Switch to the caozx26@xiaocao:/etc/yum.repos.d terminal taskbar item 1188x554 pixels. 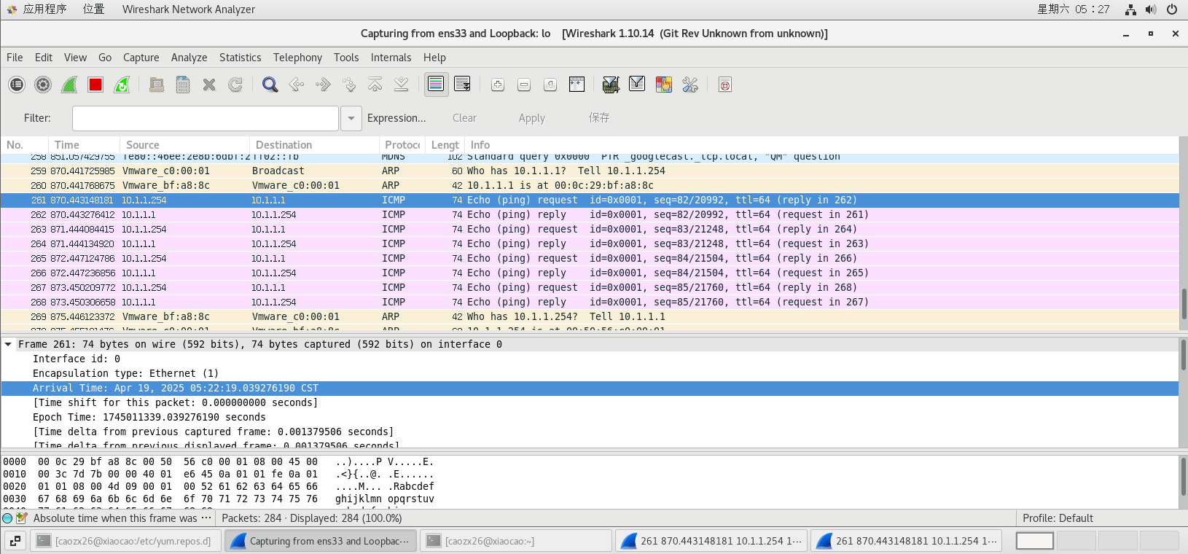[x=125, y=541]
